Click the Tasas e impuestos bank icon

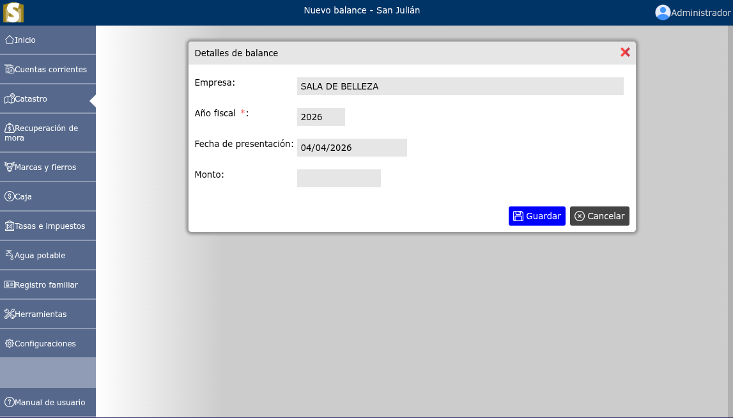8,226
